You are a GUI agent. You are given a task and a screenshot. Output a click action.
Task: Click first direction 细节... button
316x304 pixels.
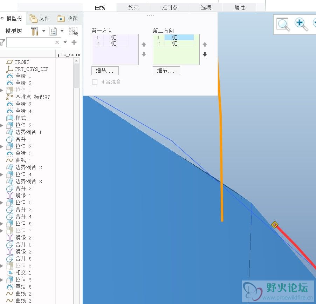(x=105, y=71)
